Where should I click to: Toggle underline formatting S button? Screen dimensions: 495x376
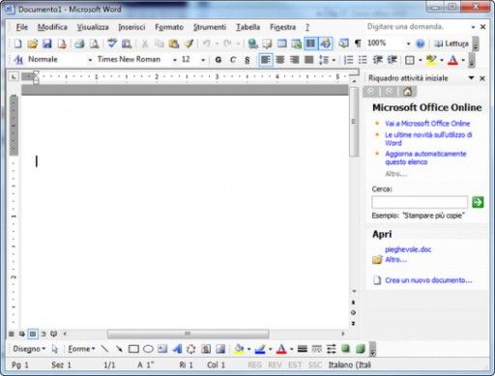247,60
